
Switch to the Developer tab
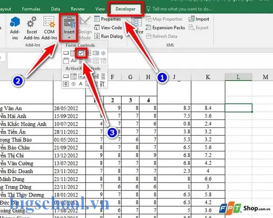tap(125, 9)
